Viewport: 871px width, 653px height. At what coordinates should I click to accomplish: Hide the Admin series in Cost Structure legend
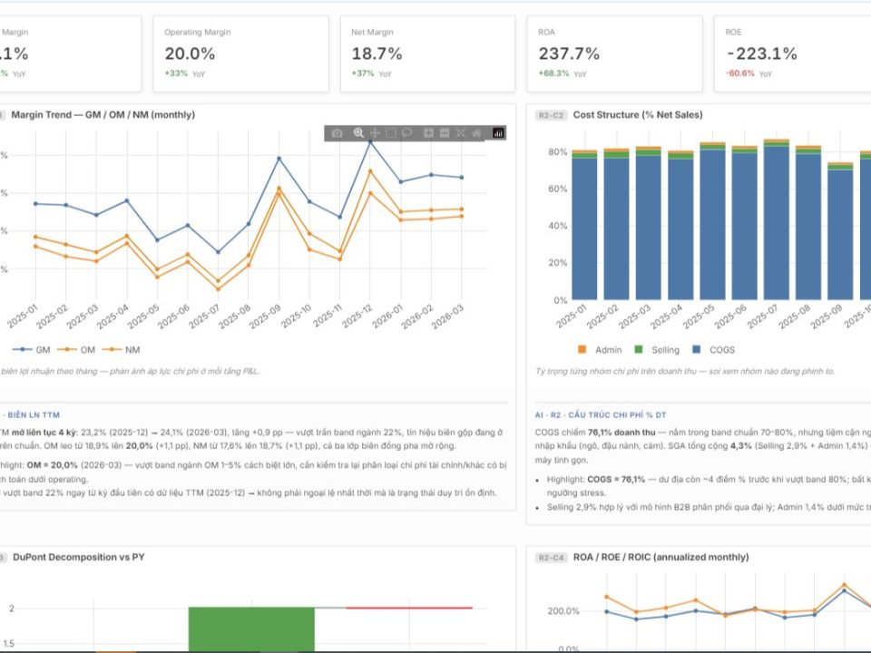tap(600, 350)
